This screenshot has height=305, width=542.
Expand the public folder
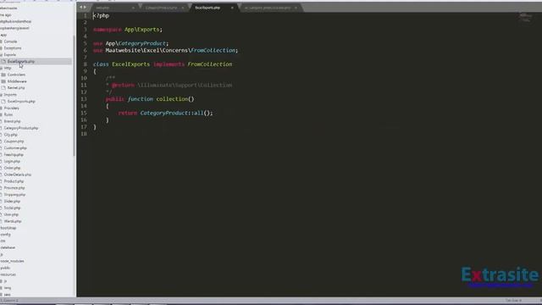(x=5, y=268)
